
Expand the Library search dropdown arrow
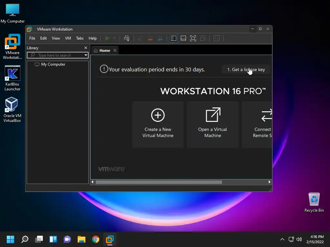[x=86, y=55]
